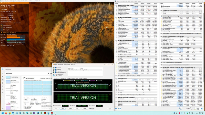Switch to Voltages tab in AIDA64

[69, 78]
